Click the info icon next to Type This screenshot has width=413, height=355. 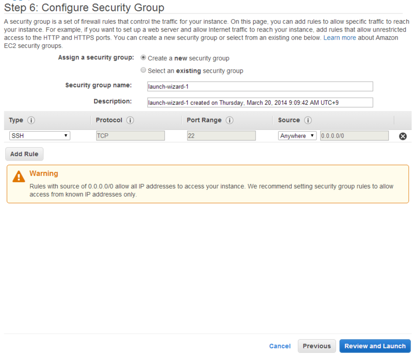click(x=31, y=120)
